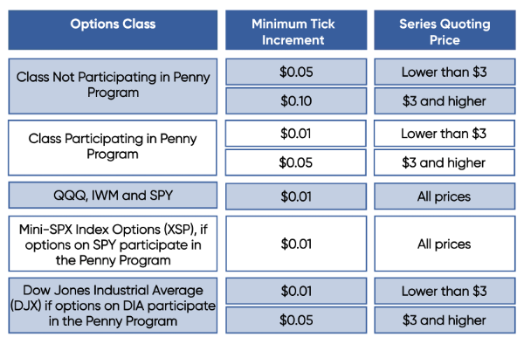Select the Mini-SPX Index Options (XSP) cell
The width and height of the screenshot is (524, 344).
tap(113, 244)
